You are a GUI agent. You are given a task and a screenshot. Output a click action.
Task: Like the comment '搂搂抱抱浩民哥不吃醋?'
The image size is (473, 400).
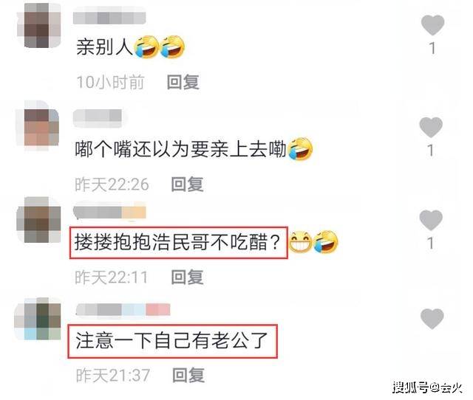click(431, 220)
